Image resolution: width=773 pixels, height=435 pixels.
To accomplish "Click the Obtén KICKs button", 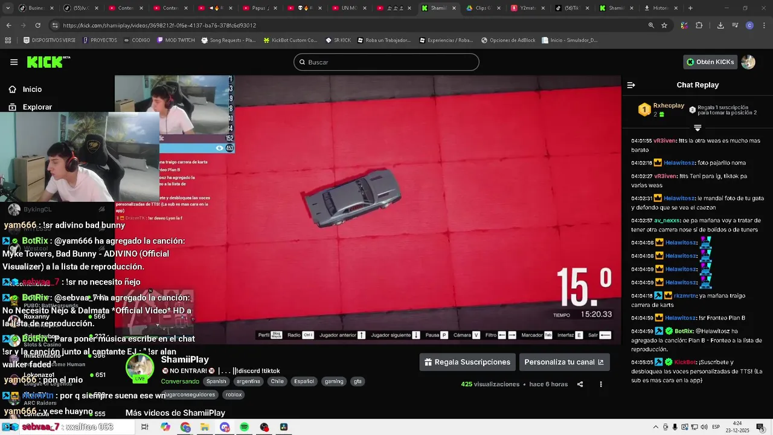I will click(710, 62).
